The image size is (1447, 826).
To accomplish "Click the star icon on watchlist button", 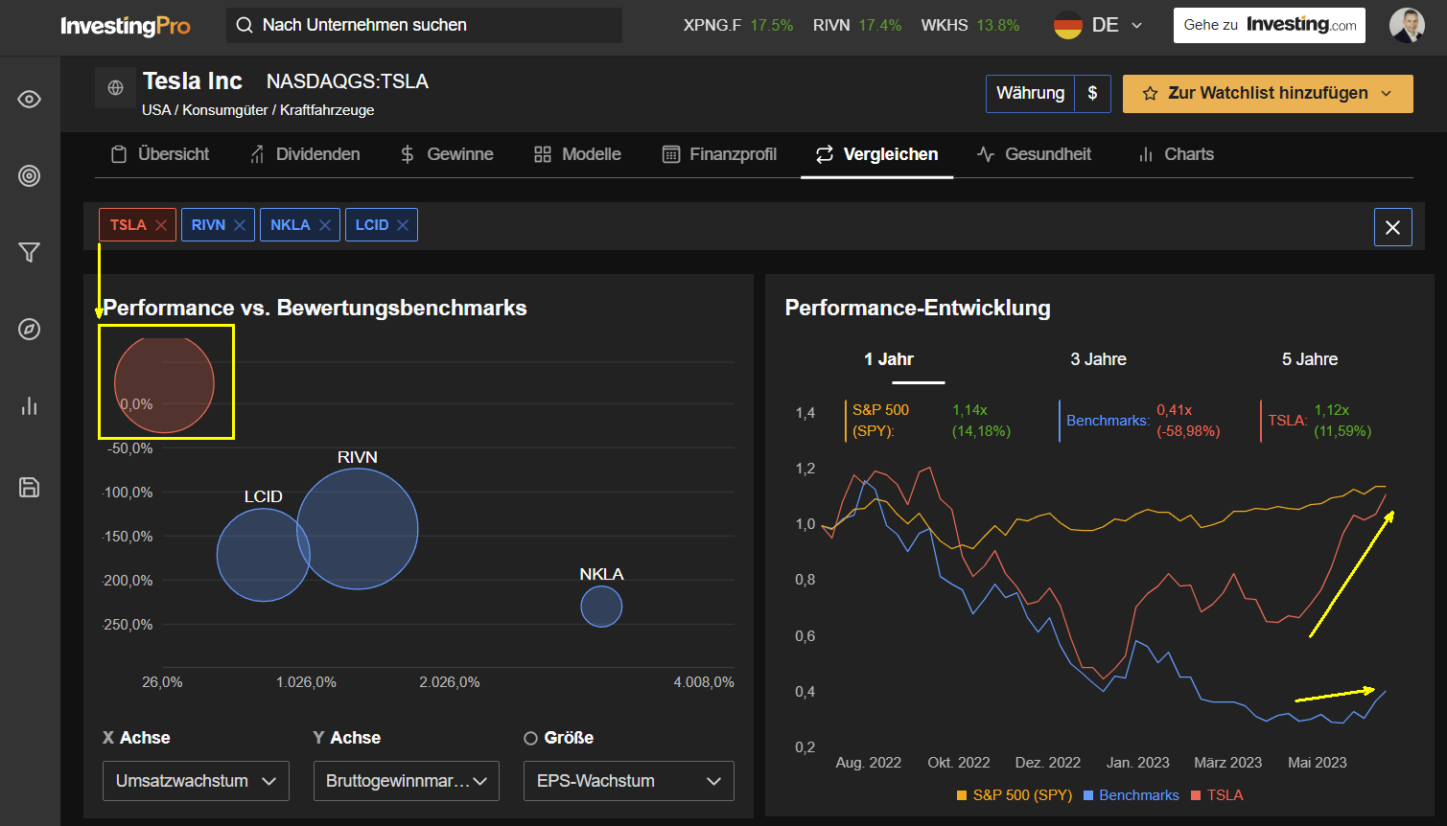I will pos(1151,94).
